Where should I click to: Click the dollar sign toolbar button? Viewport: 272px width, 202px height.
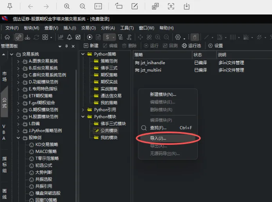[107, 37]
